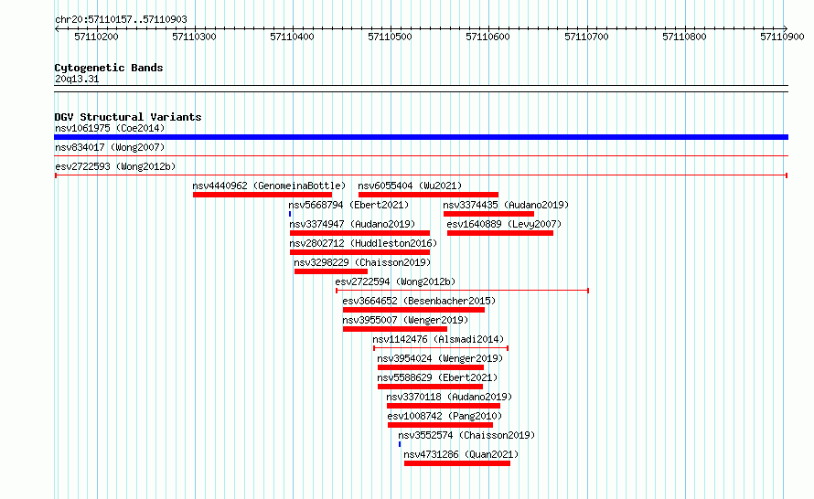
Task: Select the blue nsv1061975 variant bar
Action: (x=421, y=137)
